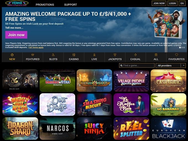Open the Live dealer icon

tap(94, 55)
